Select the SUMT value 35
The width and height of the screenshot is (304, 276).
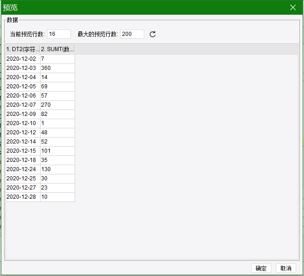58,160
